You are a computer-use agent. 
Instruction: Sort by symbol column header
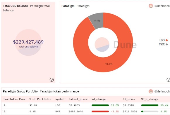[60, 99]
